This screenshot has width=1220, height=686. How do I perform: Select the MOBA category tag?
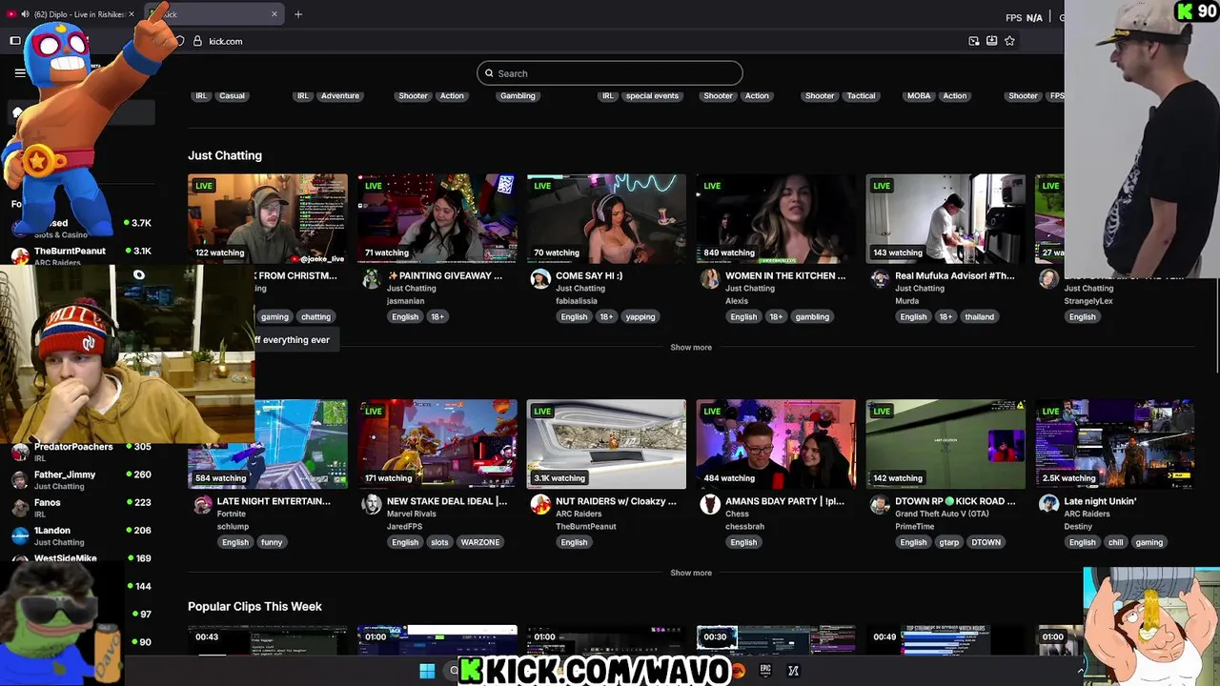pyautogui.click(x=919, y=95)
